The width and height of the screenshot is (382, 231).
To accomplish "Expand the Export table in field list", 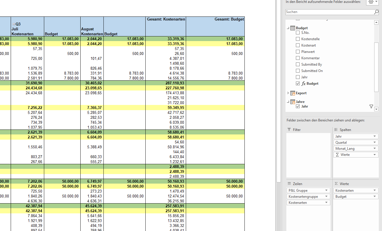I will (x=288, y=93).
